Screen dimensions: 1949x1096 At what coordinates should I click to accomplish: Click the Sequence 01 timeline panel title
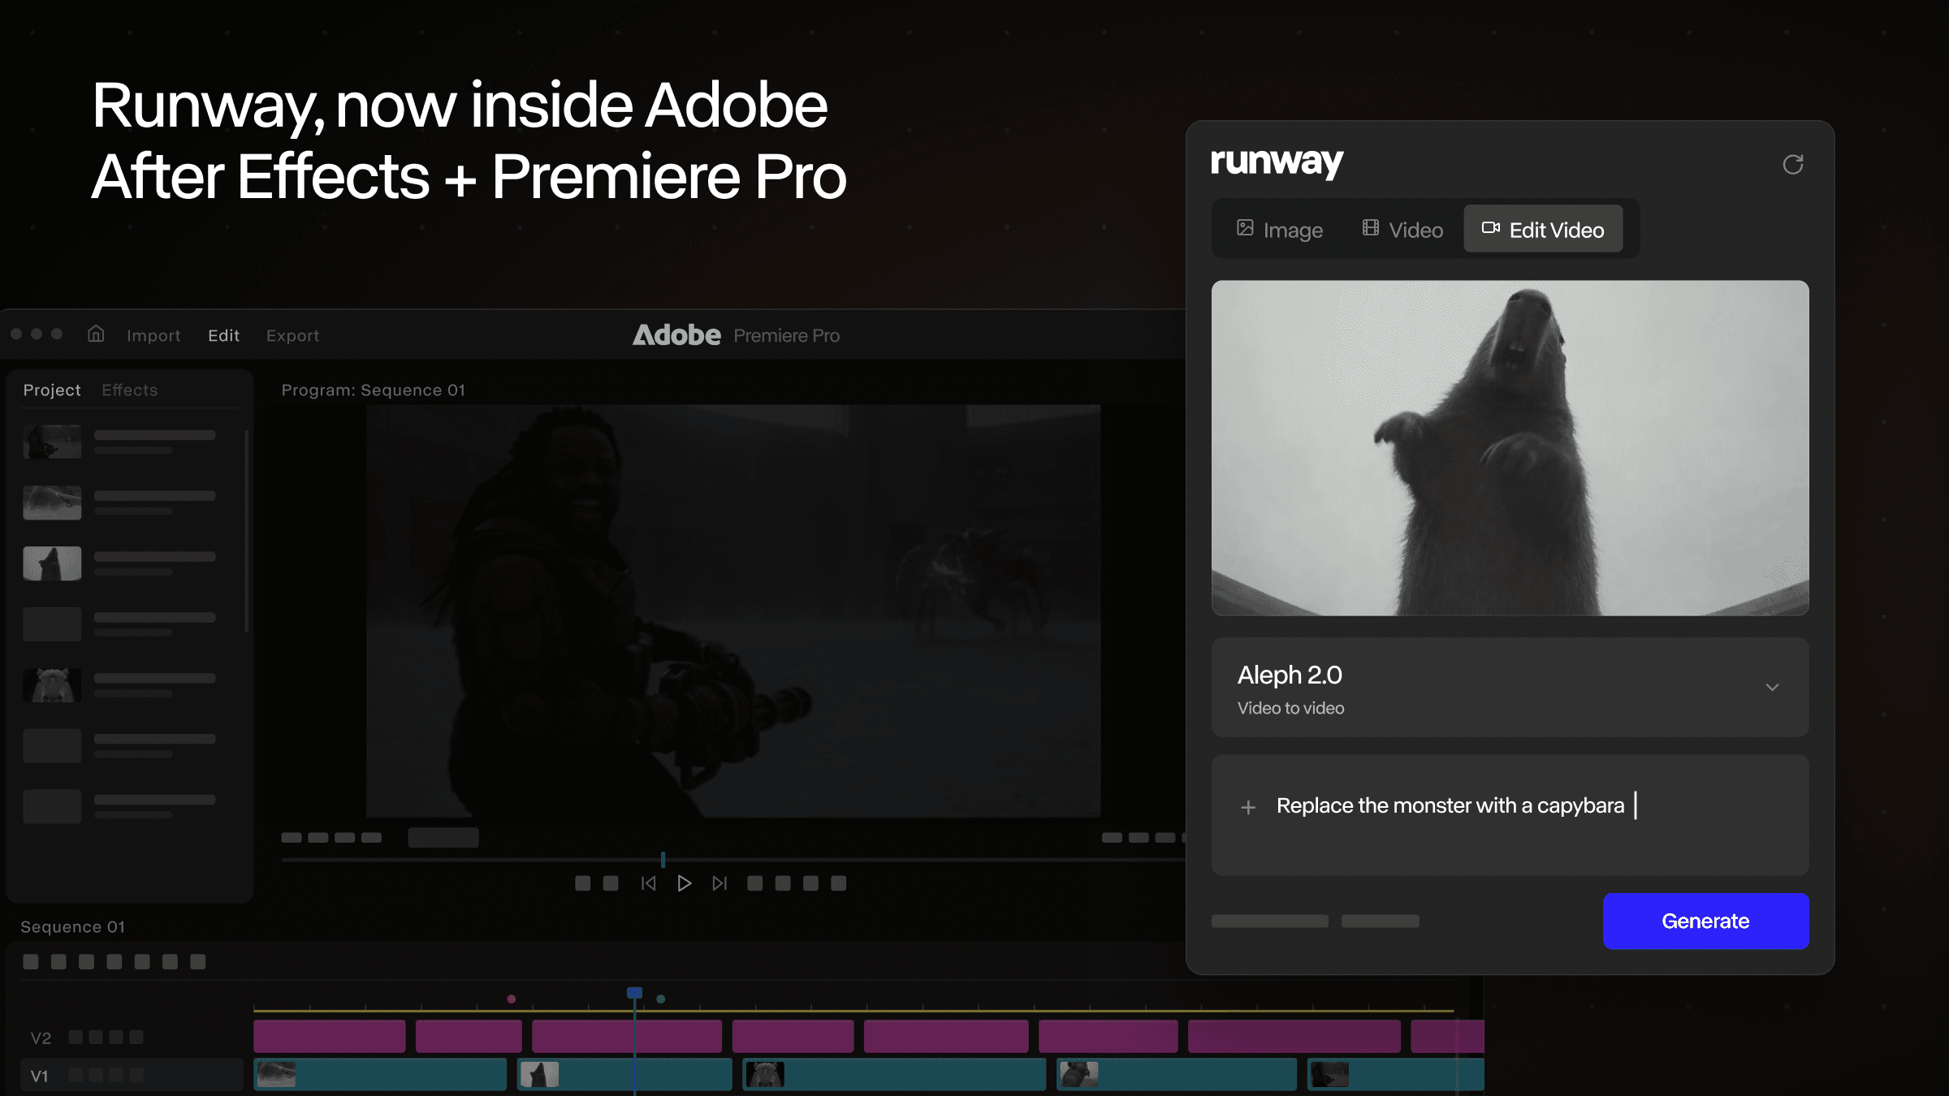(72, 926)
